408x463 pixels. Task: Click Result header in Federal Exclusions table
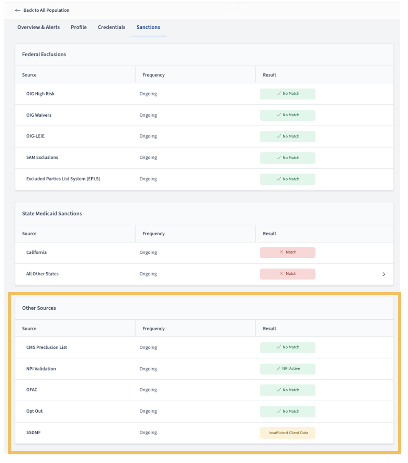pos(269,75)
